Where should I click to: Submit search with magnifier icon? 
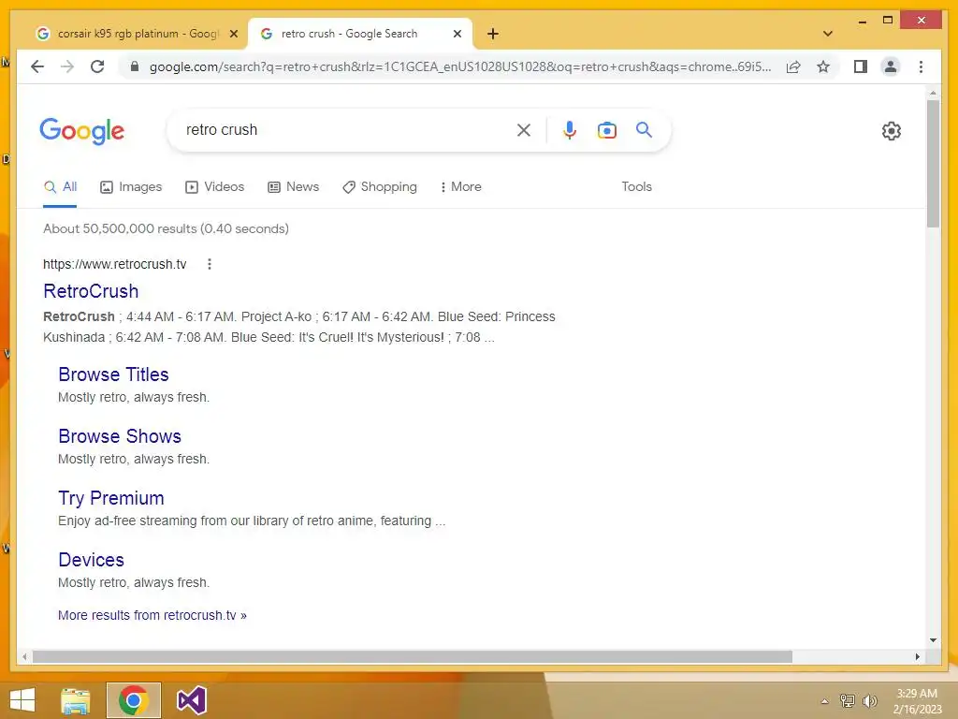pyautogui.click(x=644, y=129)
